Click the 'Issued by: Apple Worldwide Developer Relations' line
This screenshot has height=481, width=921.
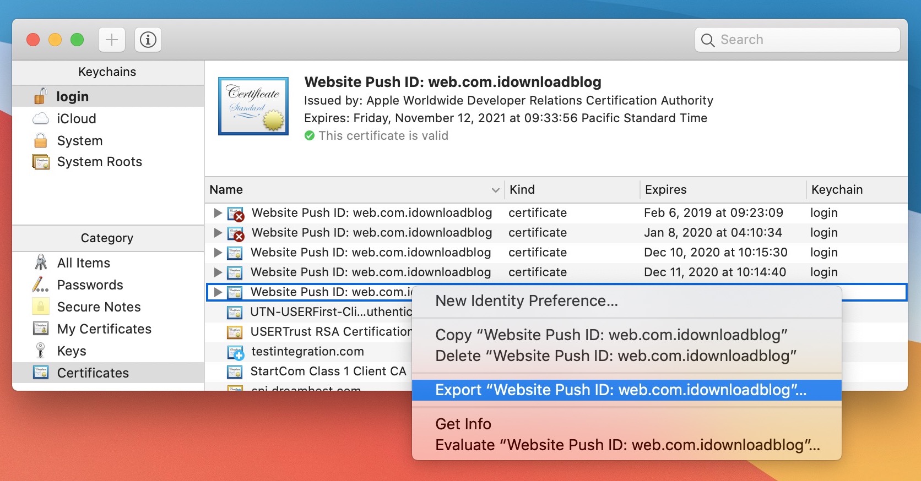point(508,100)
